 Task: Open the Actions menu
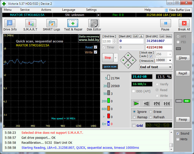pos(46,10)
